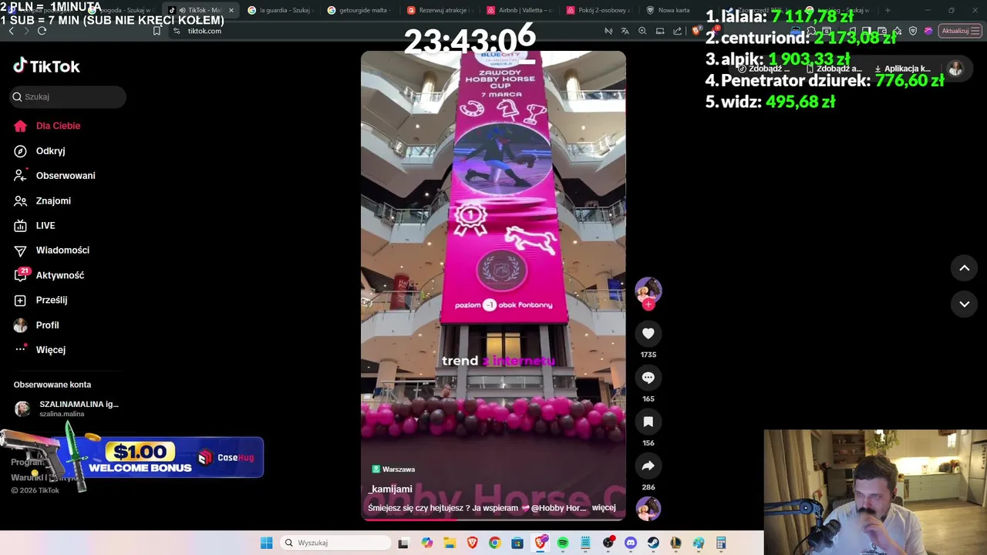Bookmark page via address bar icon

[x=157, y=31]
